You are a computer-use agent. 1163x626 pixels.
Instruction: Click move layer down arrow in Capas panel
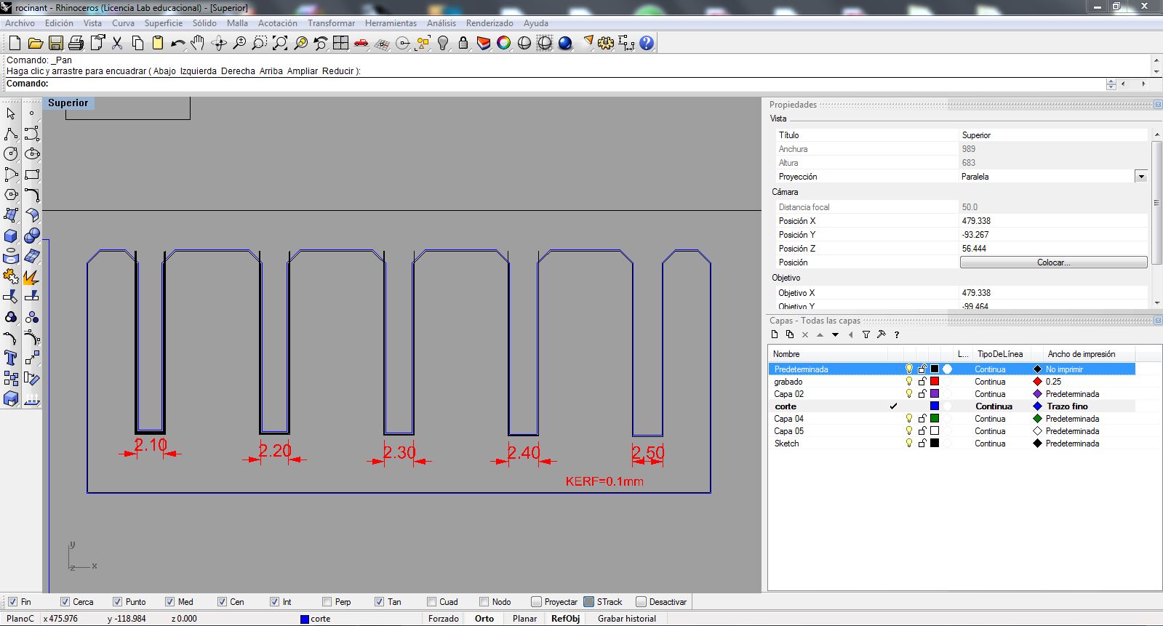pyautogui.click(x=835, y=334)
